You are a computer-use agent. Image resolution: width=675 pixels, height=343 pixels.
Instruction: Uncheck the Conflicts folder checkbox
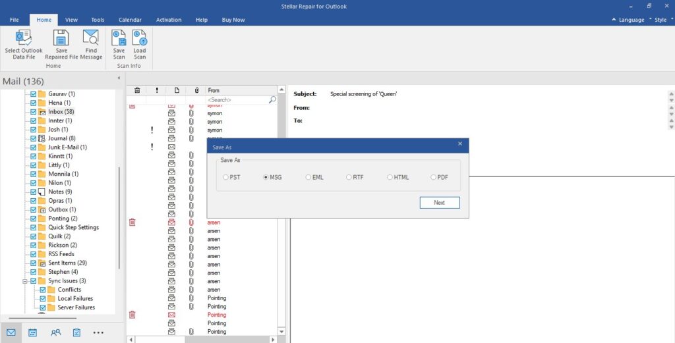43,290
